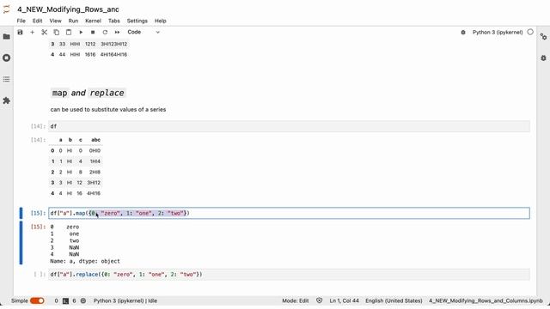Click the 2HI8 cell in the dataframe output
Image resolution: width=550 pixels, height=309 pixels.
pos(95,172)
